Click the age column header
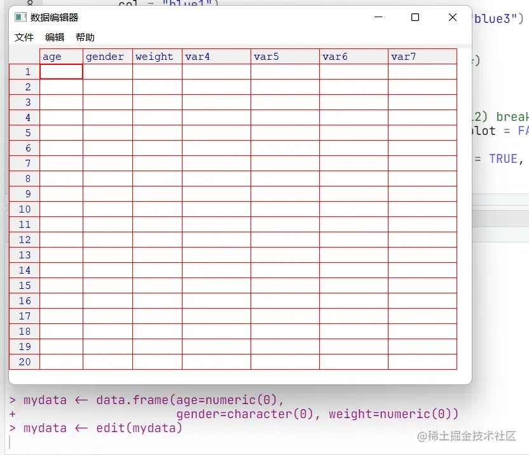 tap(61, 57)
